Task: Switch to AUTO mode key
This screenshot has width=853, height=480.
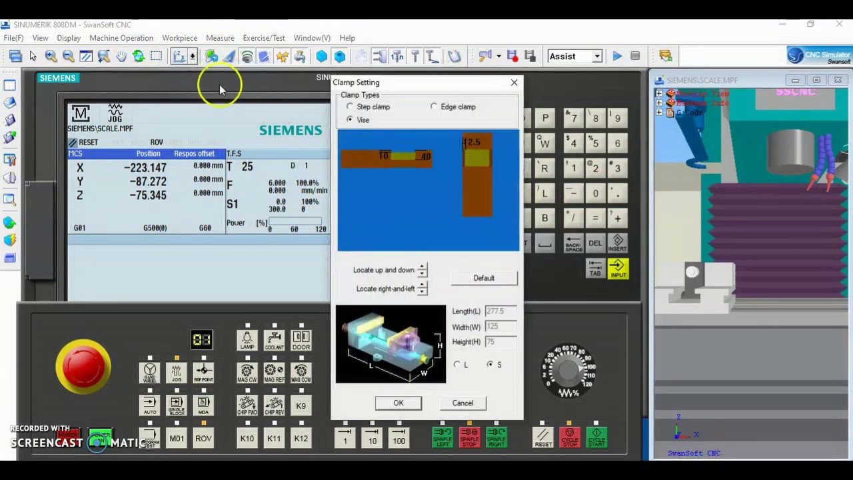Action: 149,405
